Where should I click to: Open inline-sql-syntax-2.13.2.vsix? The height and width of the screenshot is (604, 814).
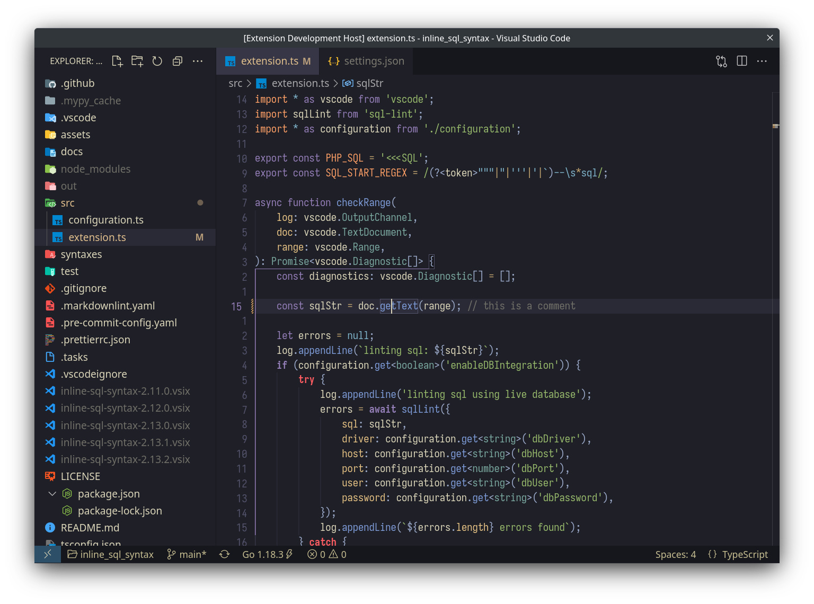tap(125, 459)
